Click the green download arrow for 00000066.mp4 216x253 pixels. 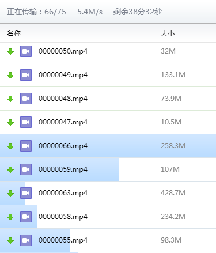click(x=10, y=146)
